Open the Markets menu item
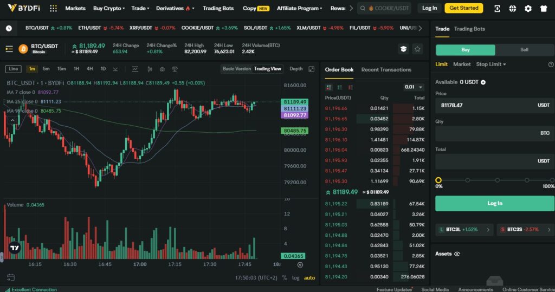The width and height of the screenshot is (555, 292). click(75, 8)
